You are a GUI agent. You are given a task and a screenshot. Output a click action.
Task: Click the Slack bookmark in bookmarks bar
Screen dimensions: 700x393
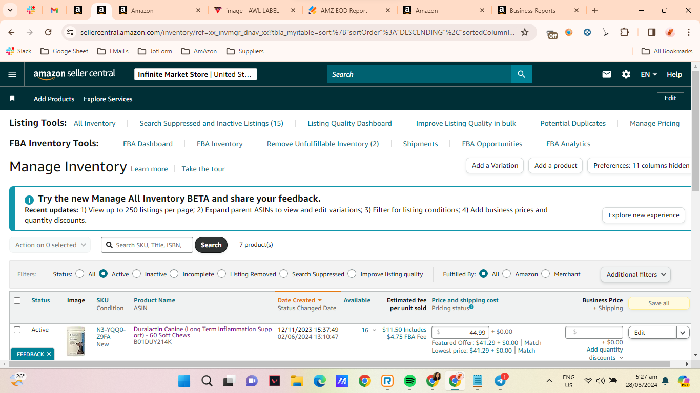click(18, 51)
